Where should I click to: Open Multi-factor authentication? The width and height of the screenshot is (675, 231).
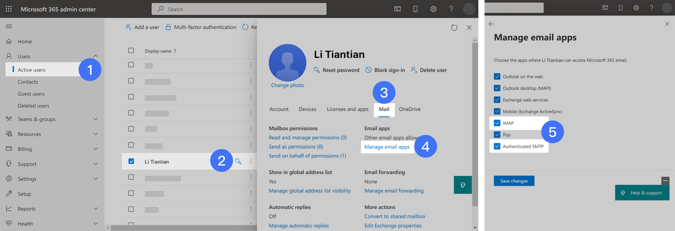point(200,27)
